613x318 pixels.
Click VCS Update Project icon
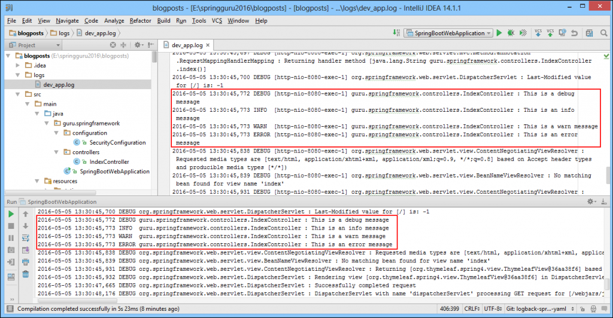(x=538, y=33)
